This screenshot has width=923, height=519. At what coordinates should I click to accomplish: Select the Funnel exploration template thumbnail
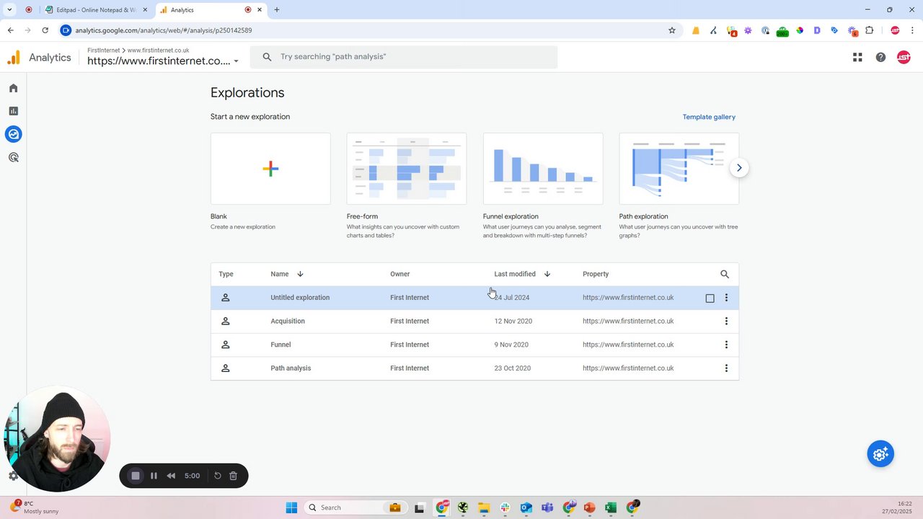pos(543,169)
